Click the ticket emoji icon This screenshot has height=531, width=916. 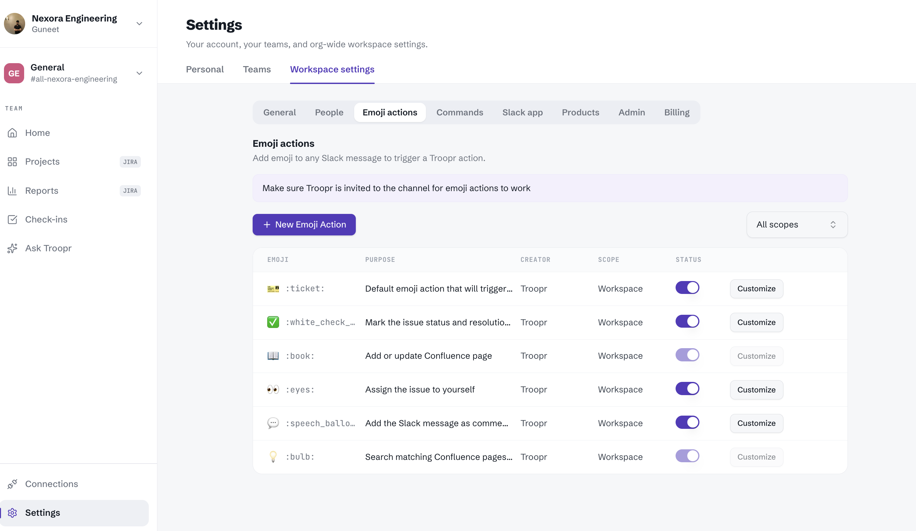[x=273, y=289]
